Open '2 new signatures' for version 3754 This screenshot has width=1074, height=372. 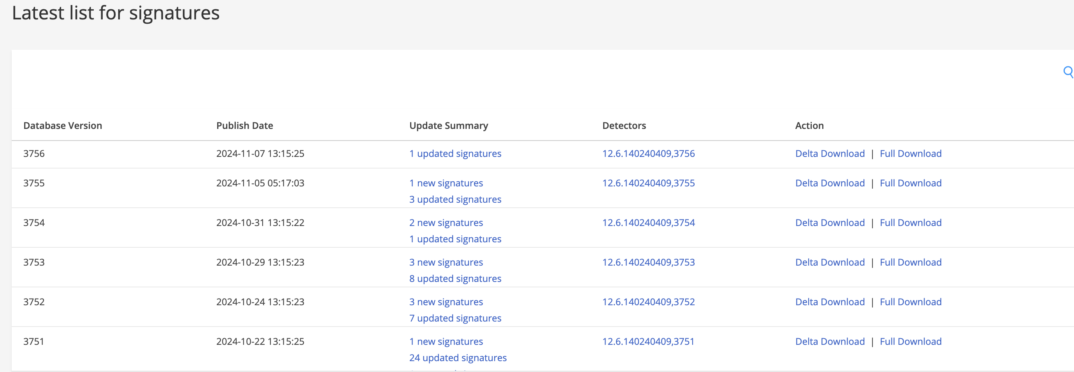pyautogui.click(x=446, y=223)
